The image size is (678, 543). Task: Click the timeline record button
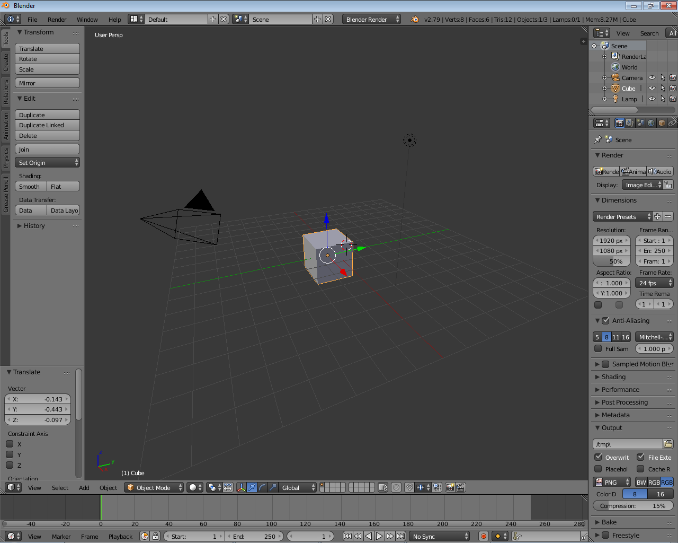tap(483, 536)
